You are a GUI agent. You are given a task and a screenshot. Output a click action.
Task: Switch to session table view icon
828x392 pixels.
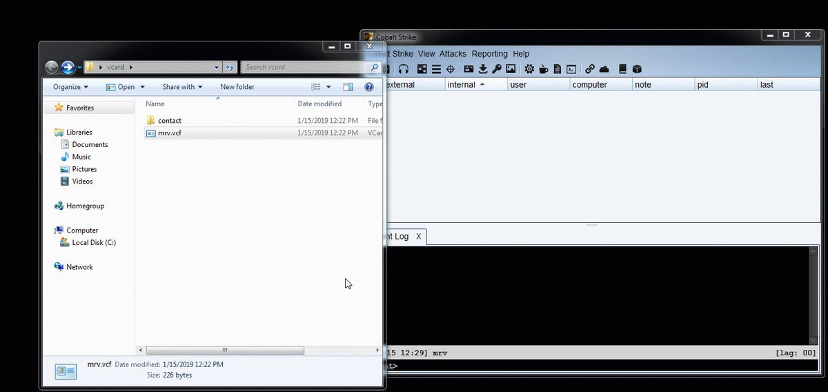[436, 69]
